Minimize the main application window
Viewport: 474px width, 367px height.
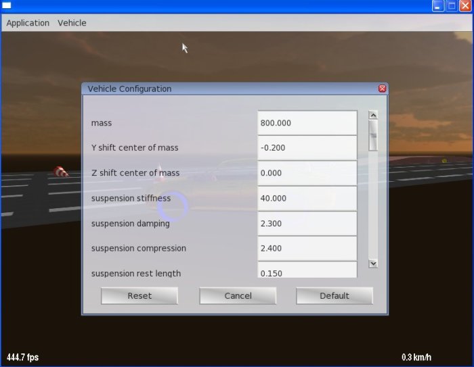pyautogui.click(x=437, y=5)
